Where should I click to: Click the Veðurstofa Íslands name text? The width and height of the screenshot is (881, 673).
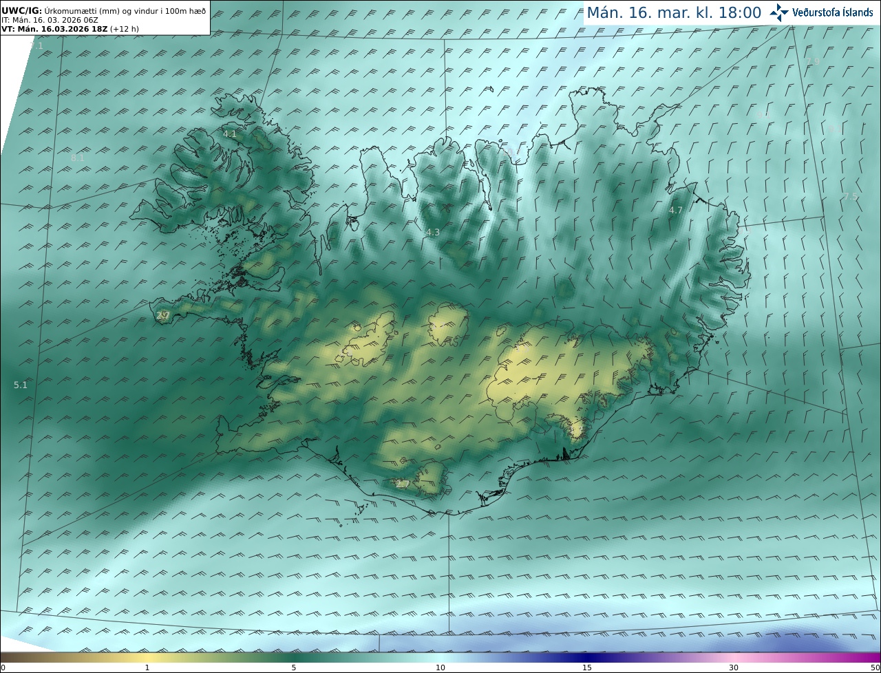coord(833,12)
